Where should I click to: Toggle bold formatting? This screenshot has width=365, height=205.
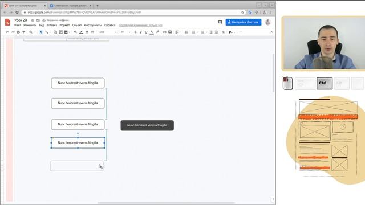click(x=135, y=32)
